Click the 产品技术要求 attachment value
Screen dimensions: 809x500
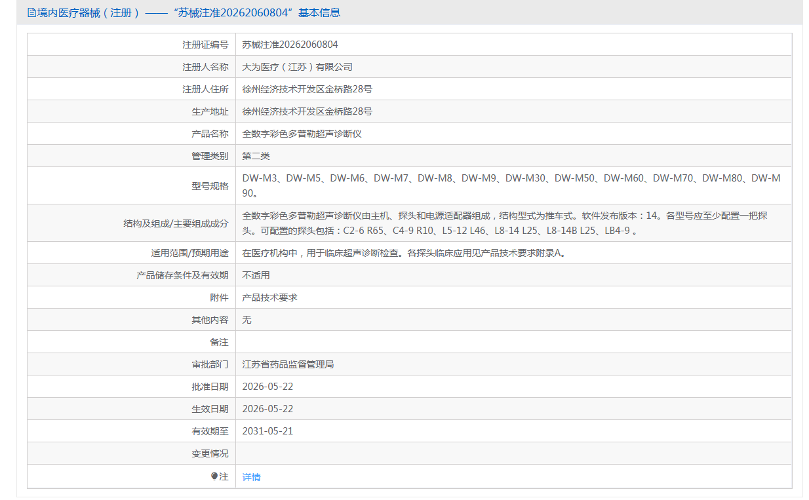[270, 298]
